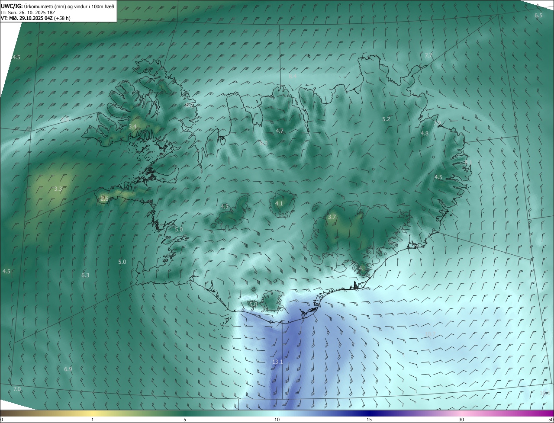
Task: Click the 0 tick on the color scale
Action: pos(1,420)
